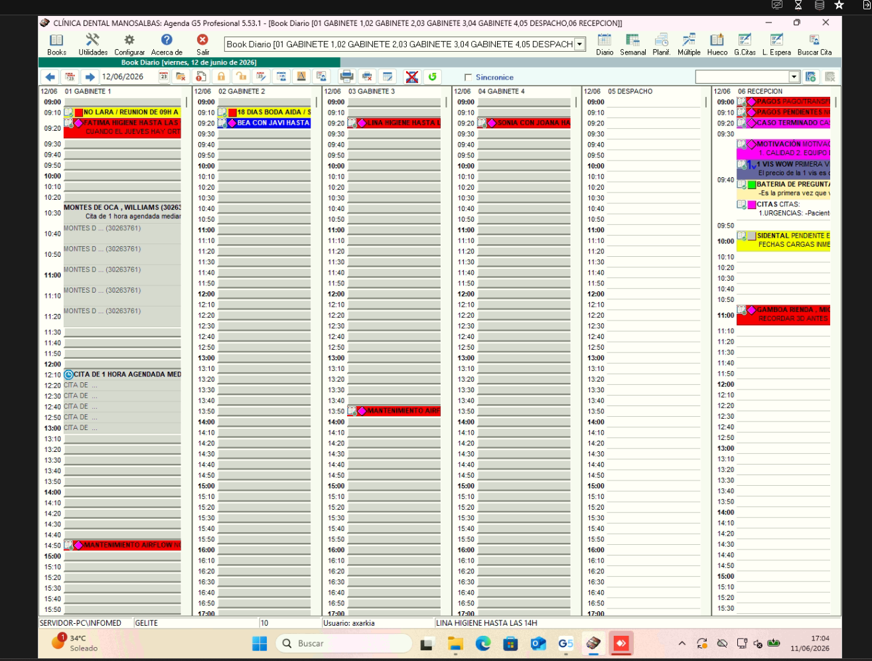The image size is (872, 661).
Task: Expand the empty combo box right of Sincronice
Action: click(x=794, y=77)
